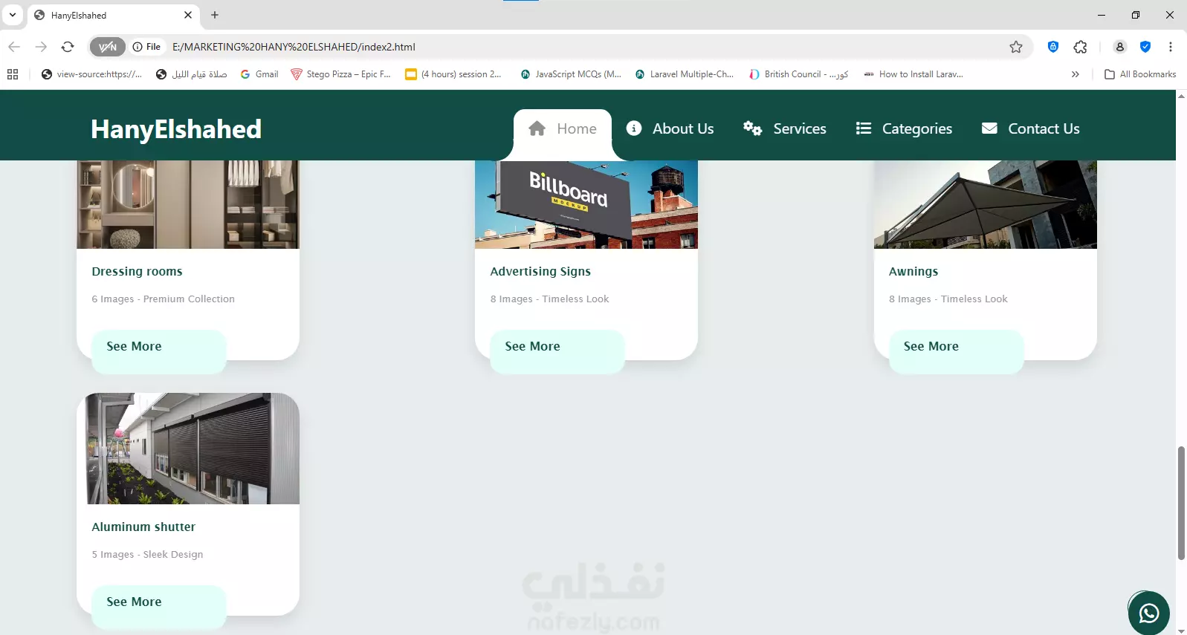Go forward with the forward arrow

41,47
